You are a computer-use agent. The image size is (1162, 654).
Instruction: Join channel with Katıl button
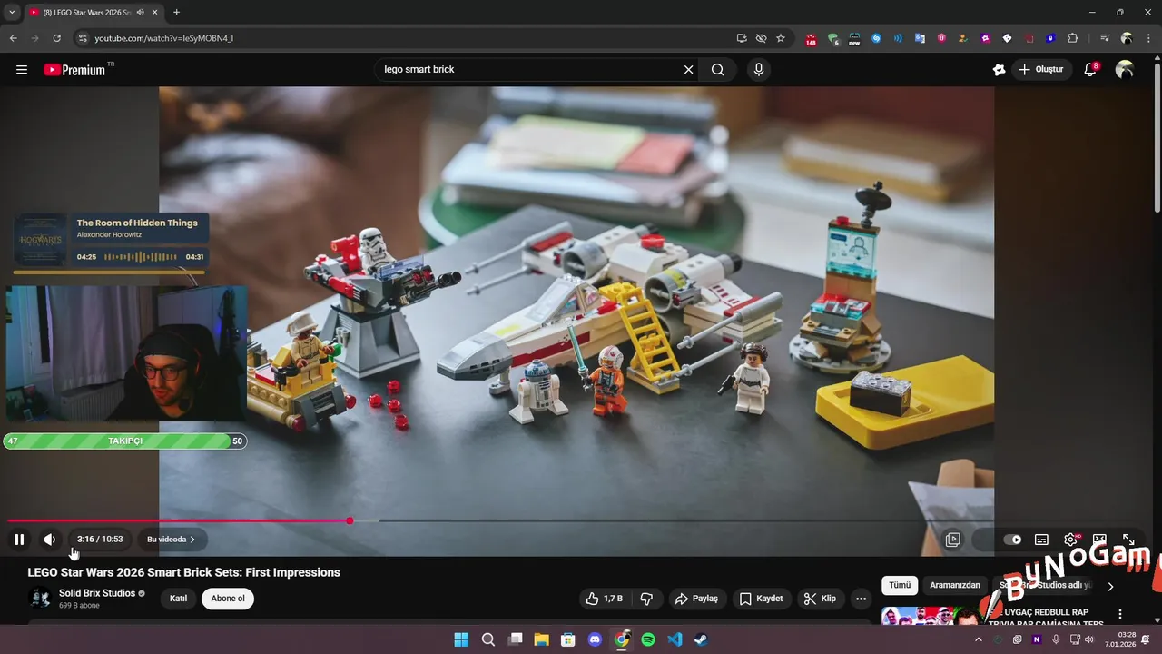click(x=178, y=599)
